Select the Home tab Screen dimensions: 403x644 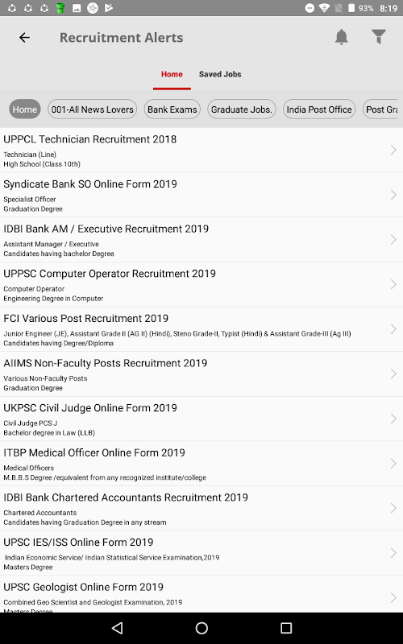point(172,74)
